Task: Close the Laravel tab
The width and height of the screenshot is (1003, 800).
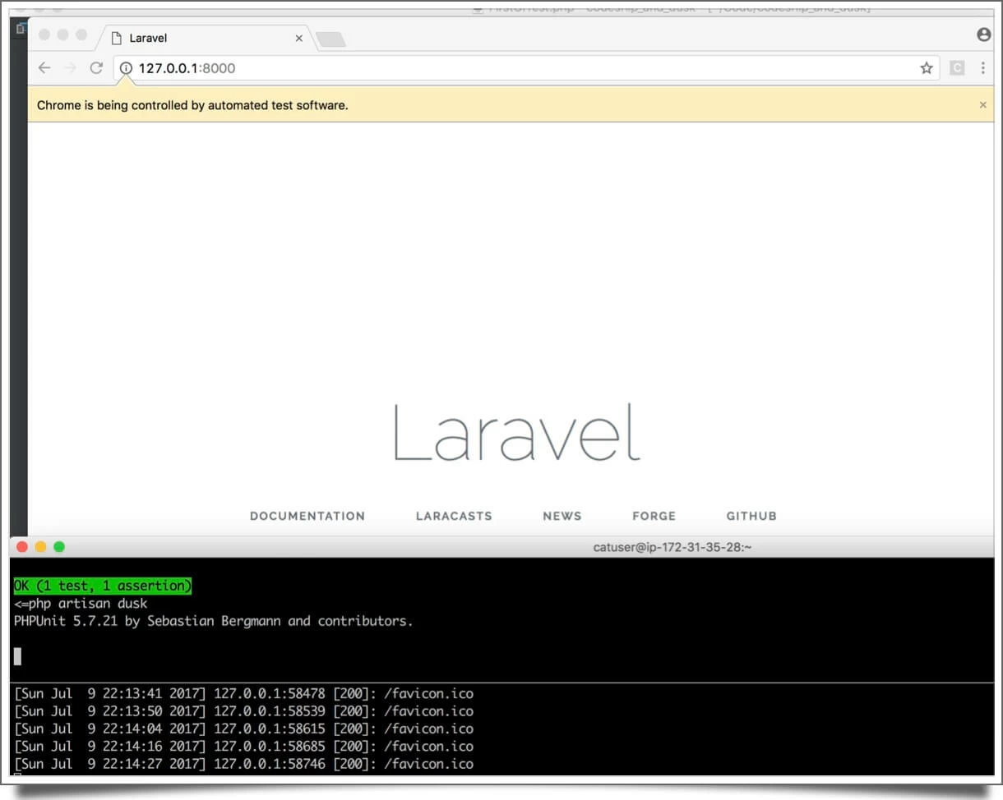Action: point(299,38)
